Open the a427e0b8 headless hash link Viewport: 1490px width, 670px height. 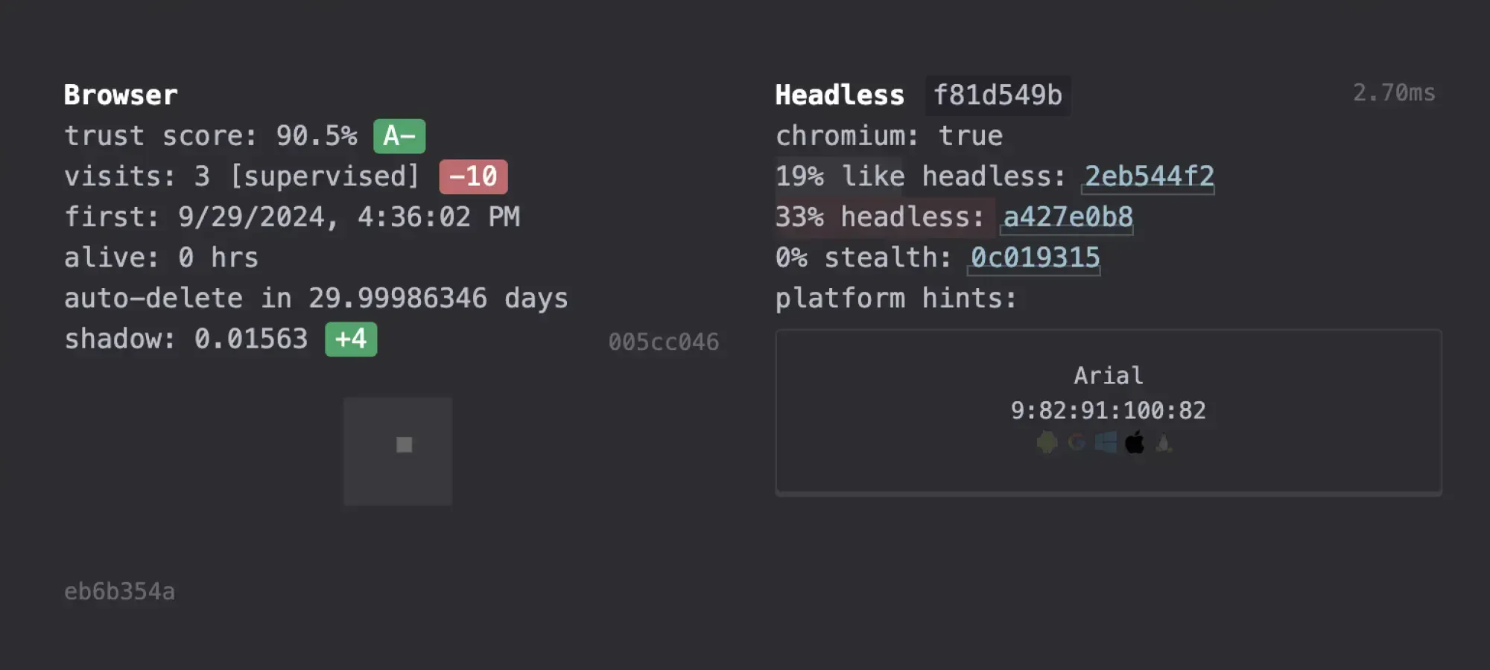tap(1067, 217)
